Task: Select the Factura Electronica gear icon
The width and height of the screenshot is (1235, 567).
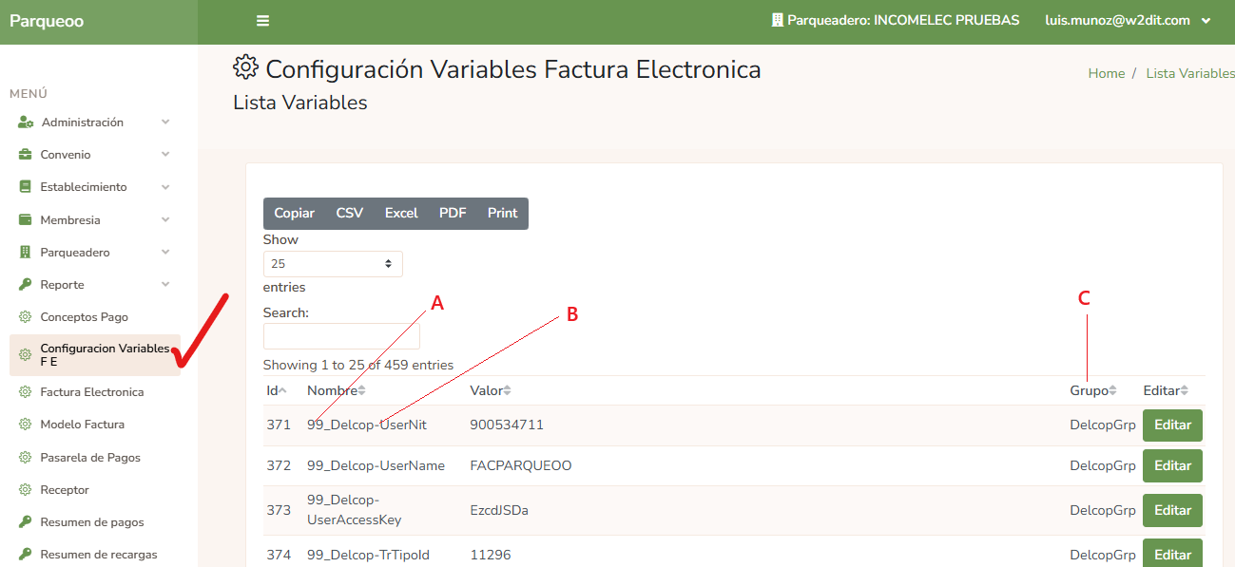Action: point(26,391)
